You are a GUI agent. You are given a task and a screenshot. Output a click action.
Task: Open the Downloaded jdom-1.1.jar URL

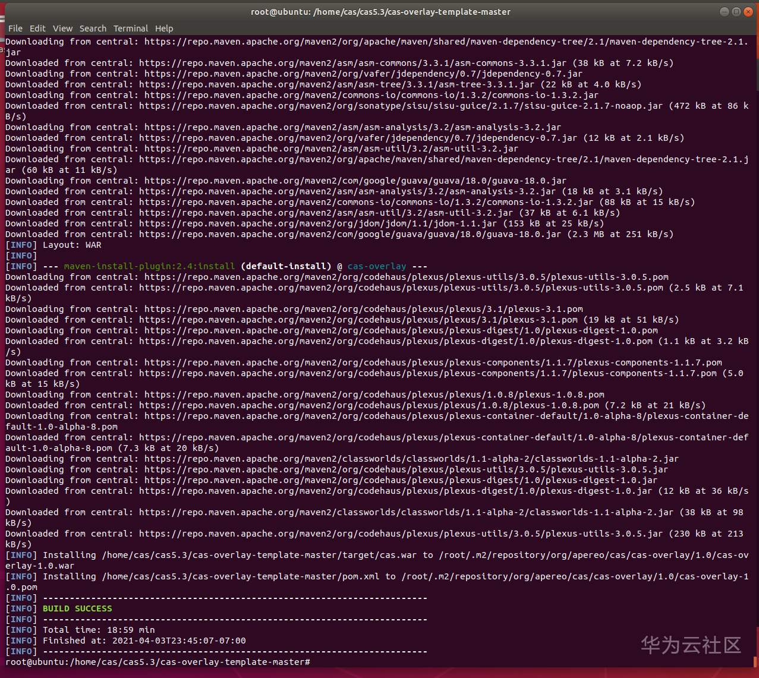pos(318,223)
